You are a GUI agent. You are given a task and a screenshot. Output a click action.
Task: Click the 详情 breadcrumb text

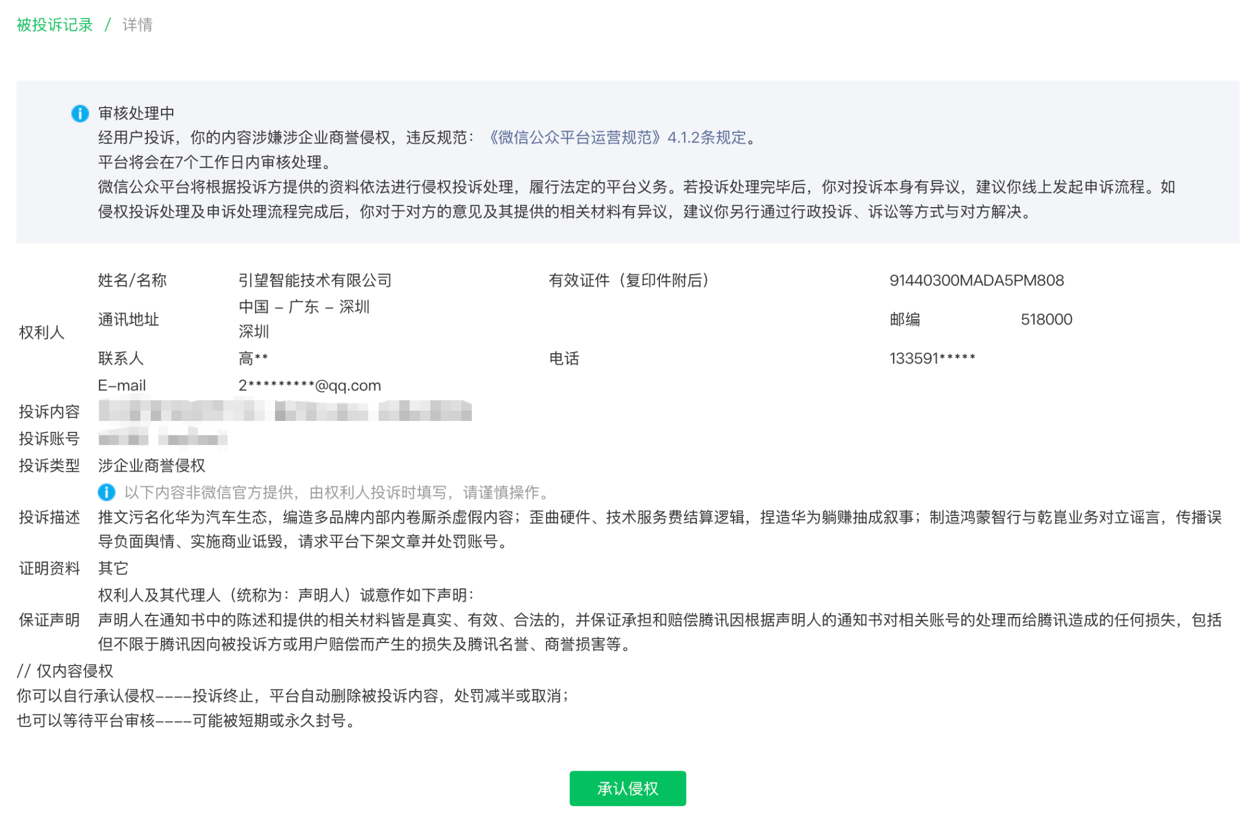tap(138, 25)
